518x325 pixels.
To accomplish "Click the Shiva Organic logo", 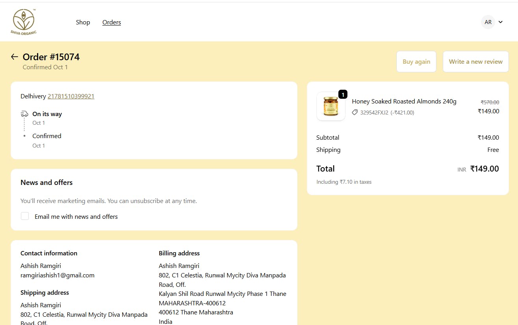I will click(x=24, y=22).
